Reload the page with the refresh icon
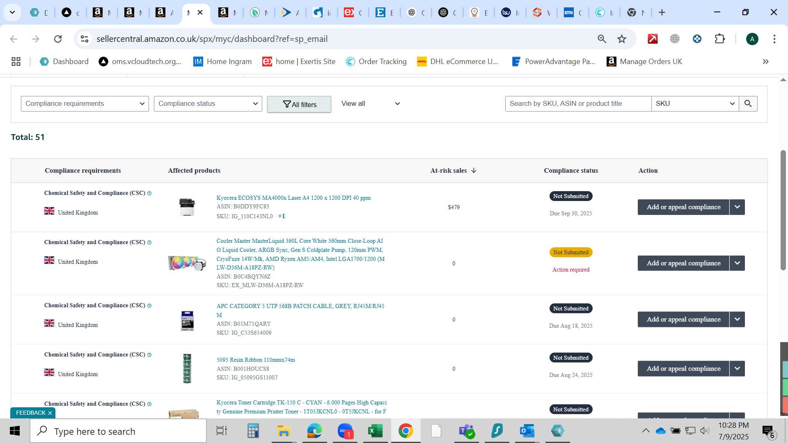This screenshot has width=788, height=443. pos(58,39)
